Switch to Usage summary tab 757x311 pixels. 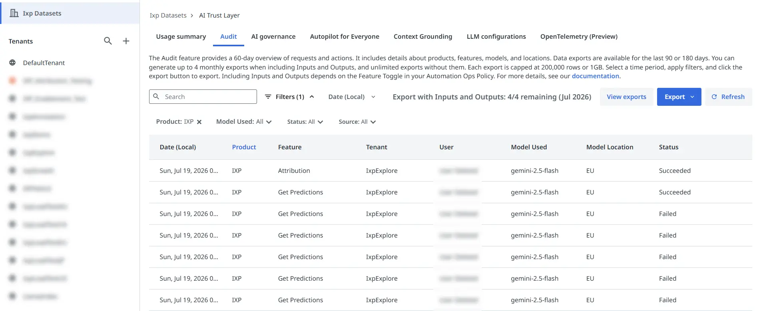pyautogui.click(x=181, y=36)
